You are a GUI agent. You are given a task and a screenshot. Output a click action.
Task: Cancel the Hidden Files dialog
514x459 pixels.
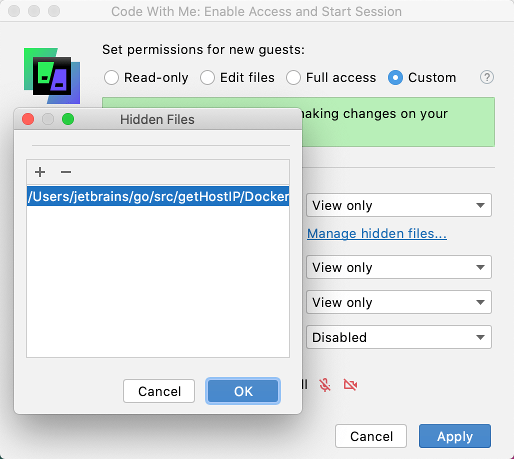158,391
